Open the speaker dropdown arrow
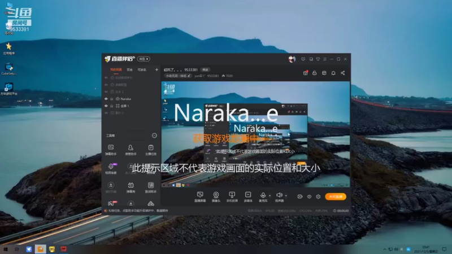 [286, 196]
